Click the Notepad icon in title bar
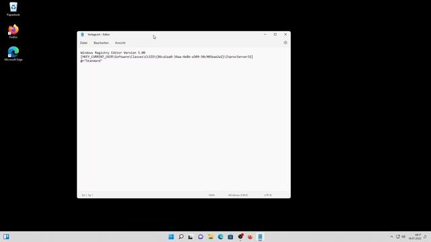The height and width of the screenshot is (242, 431). tap(82, 34)
